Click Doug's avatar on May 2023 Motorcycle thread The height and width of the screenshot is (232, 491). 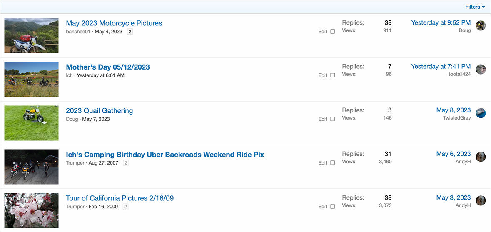(x=481, y=26)
